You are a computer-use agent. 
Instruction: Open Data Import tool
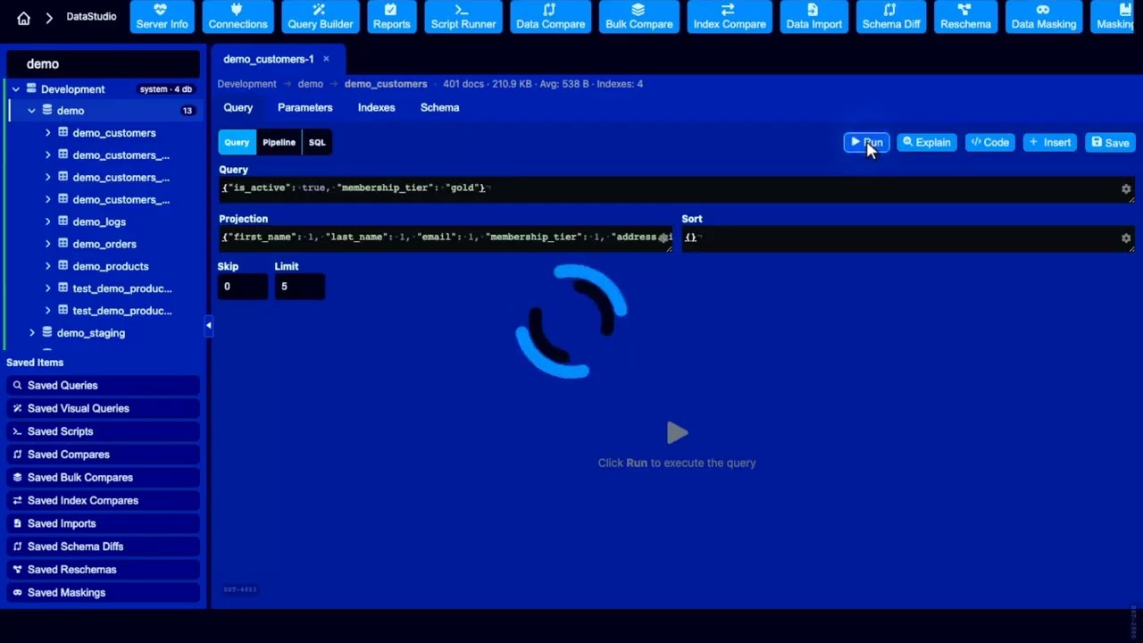point(813,17)
